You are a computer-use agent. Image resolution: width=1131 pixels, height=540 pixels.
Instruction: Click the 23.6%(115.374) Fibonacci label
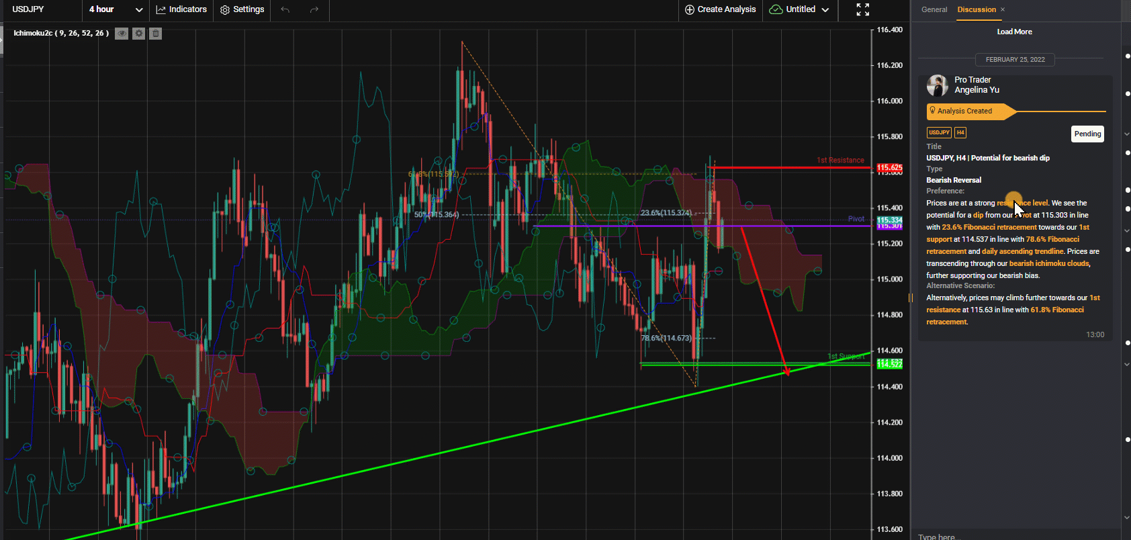[x=666, y=213]
